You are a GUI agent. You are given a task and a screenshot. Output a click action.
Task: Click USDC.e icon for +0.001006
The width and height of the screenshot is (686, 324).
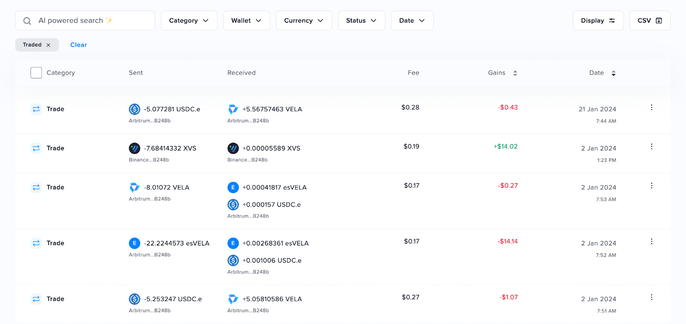click(x=233, y=260)
